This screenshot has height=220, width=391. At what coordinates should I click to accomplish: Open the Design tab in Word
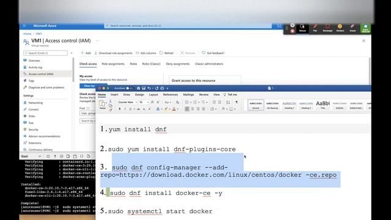(139, 95)
